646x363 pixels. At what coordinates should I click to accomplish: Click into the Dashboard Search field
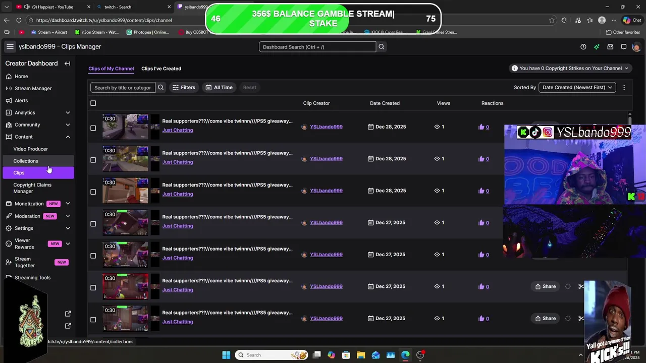point(317,47)
